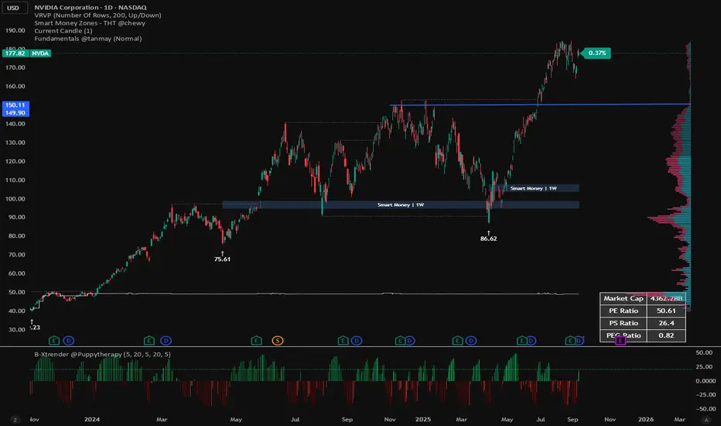The image size is (721, 426).
Task: Click the dividend D marker near December 2023
Action: click(69, 341)
